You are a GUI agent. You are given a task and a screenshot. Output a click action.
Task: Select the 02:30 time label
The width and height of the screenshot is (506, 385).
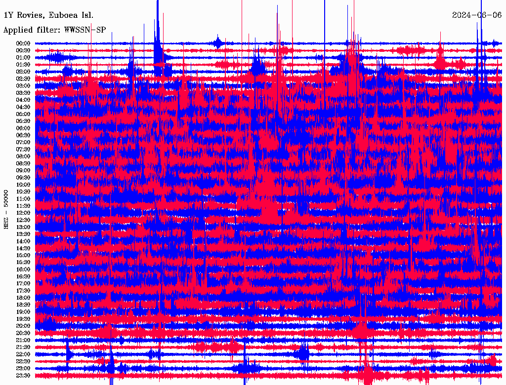click(x=23, y=78)
